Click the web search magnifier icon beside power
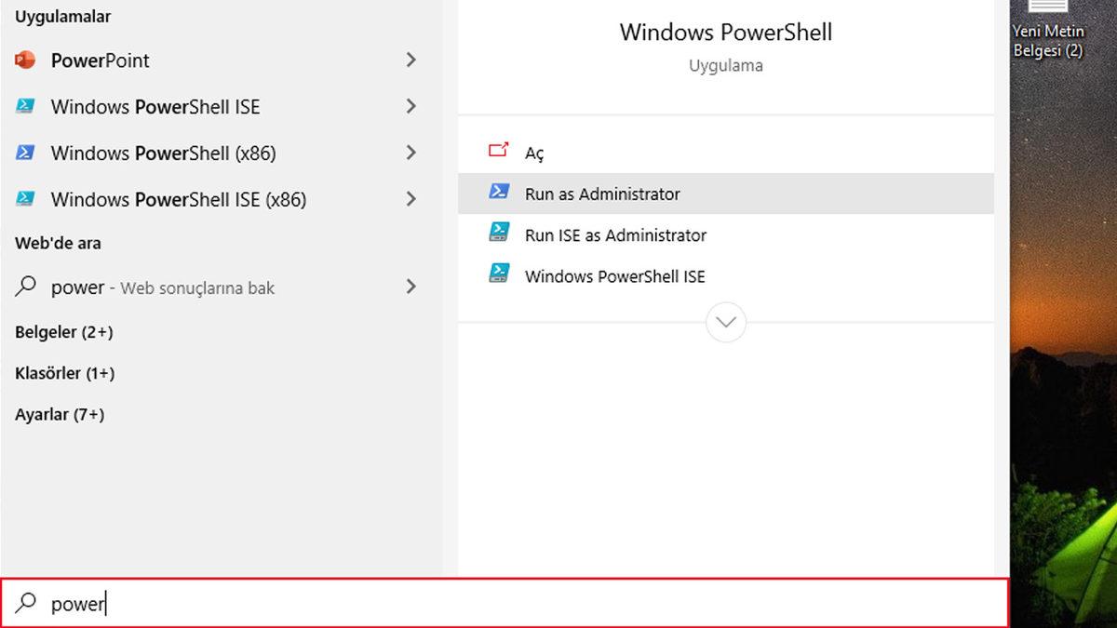The image size is (1117, 628). click(x=25, y=287)
